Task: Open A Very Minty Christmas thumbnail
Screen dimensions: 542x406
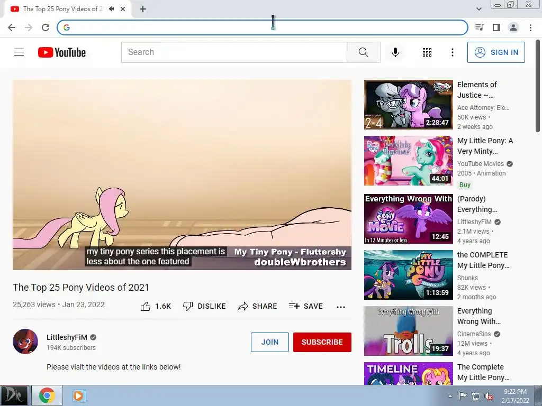Action: (408, 161)
